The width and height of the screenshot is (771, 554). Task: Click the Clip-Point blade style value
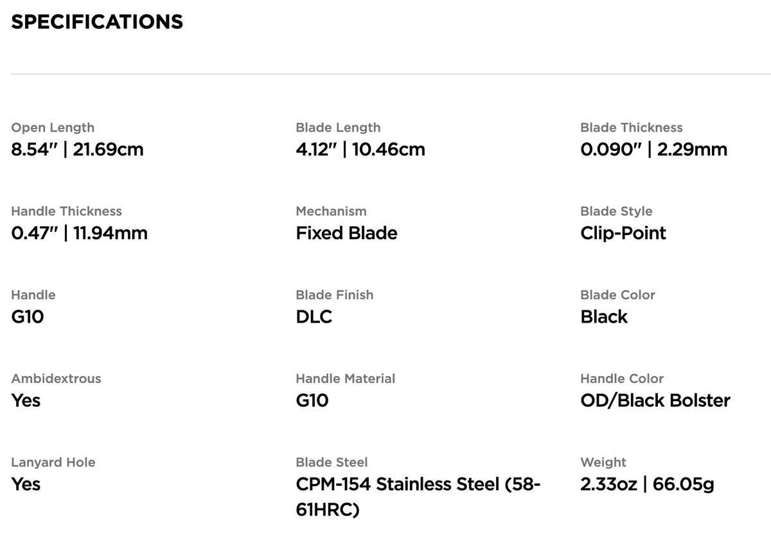[623, 233]
